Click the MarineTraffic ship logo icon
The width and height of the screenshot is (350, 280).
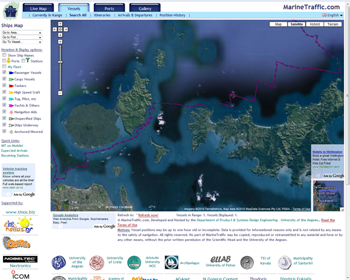coord(10,11)
